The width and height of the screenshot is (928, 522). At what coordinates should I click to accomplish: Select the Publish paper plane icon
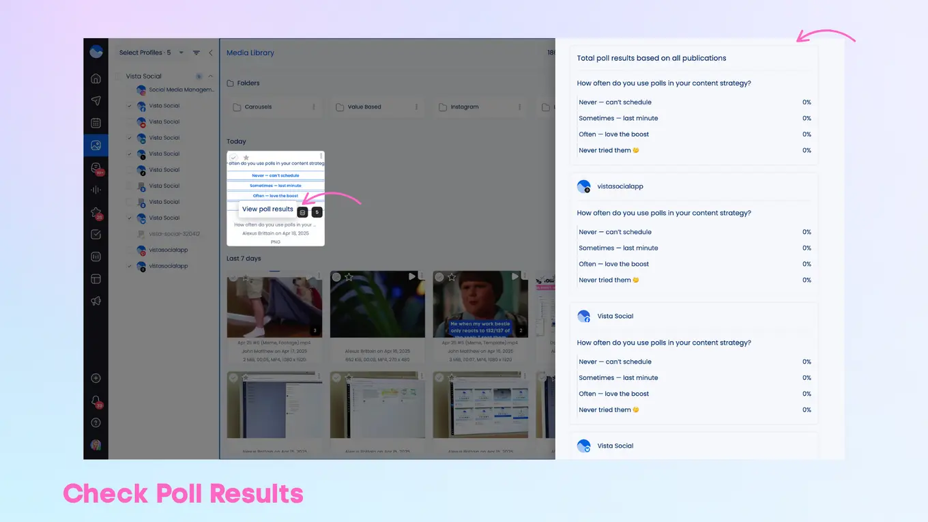[x=96, y=100]
